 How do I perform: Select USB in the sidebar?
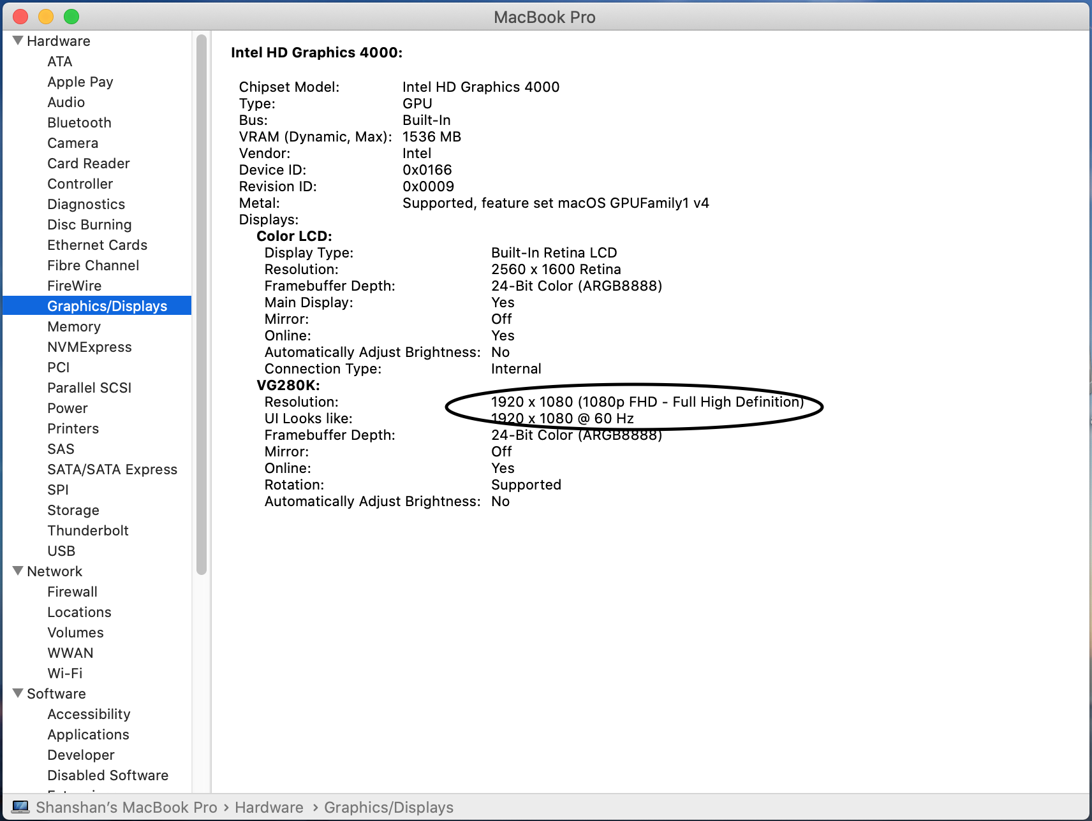tap(61, 551)
